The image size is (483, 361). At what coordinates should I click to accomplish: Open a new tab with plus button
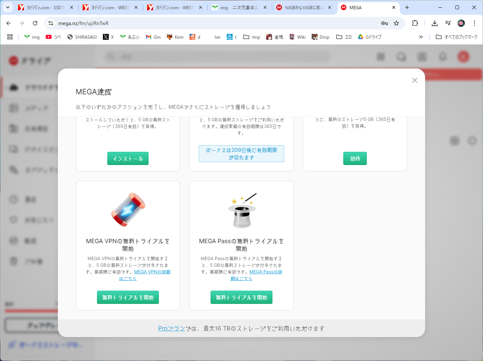coord(407,7)
